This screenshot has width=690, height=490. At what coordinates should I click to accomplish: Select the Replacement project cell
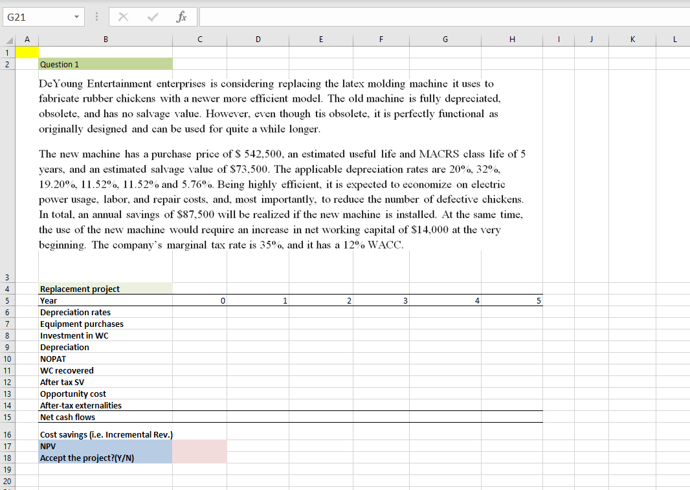pos(106,289)
